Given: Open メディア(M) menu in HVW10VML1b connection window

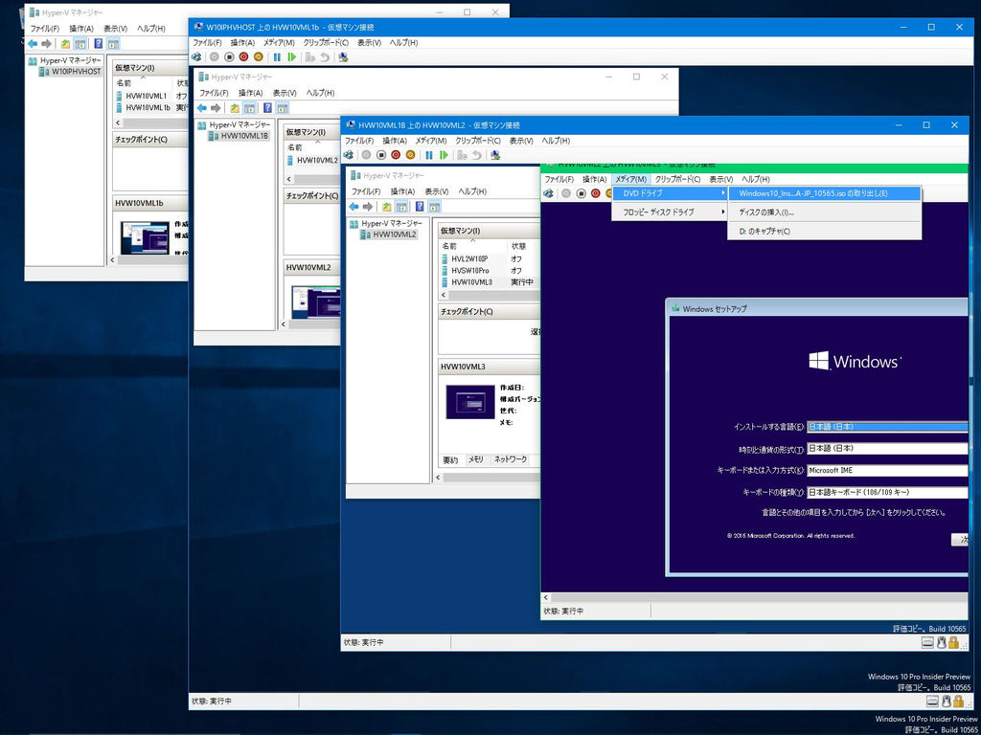Looking at the screenshot, I should click(279, 42).
